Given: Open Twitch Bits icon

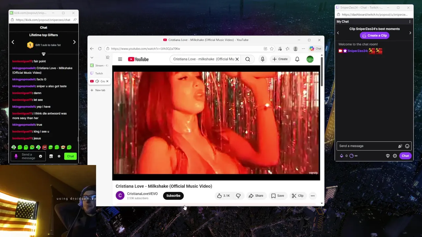Looking at the screenshot, I should click(x=342, y=156).
